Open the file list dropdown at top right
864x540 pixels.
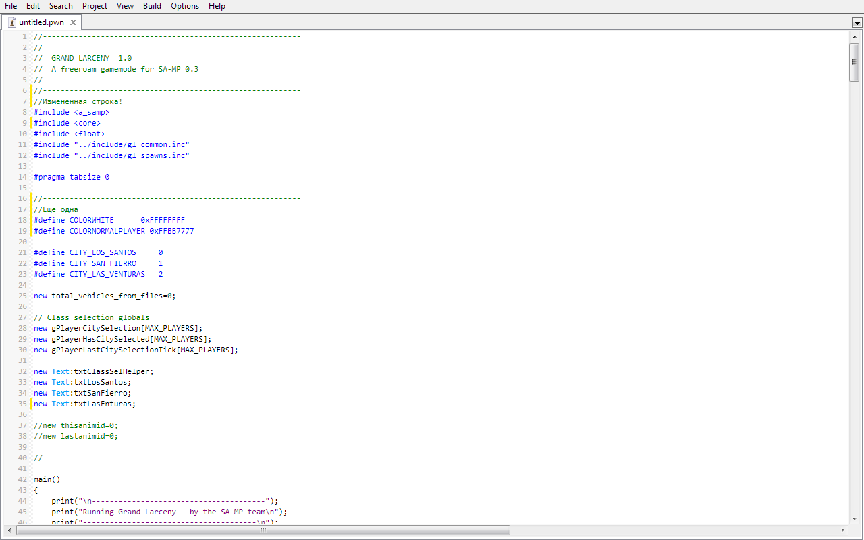point(858,22)
